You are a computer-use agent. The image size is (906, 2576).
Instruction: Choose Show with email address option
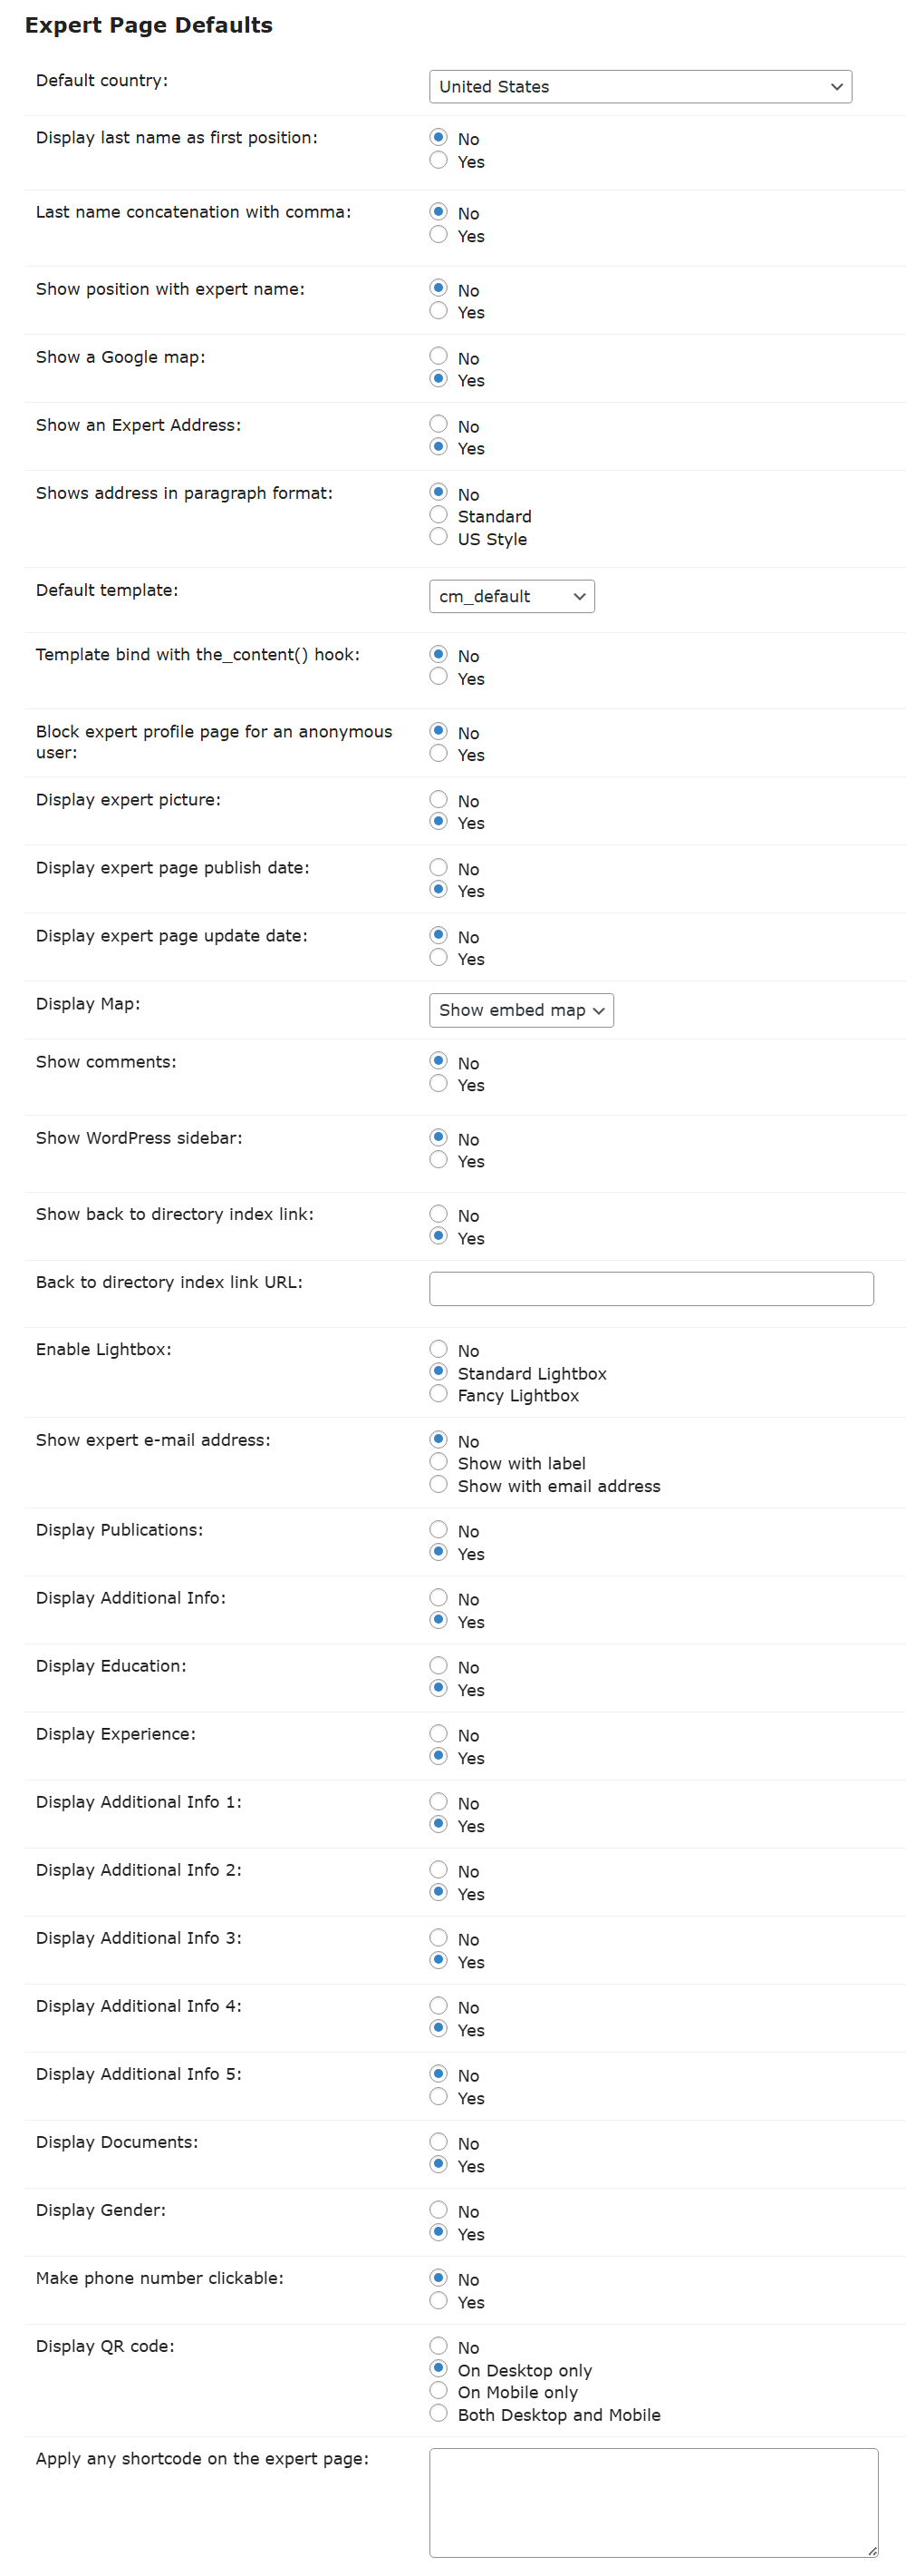point(439,1484)
